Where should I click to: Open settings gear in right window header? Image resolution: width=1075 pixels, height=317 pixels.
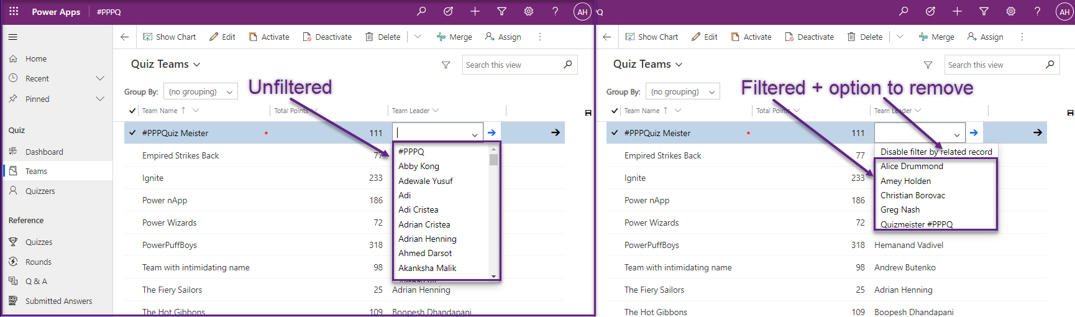[x=1011, y=11]
